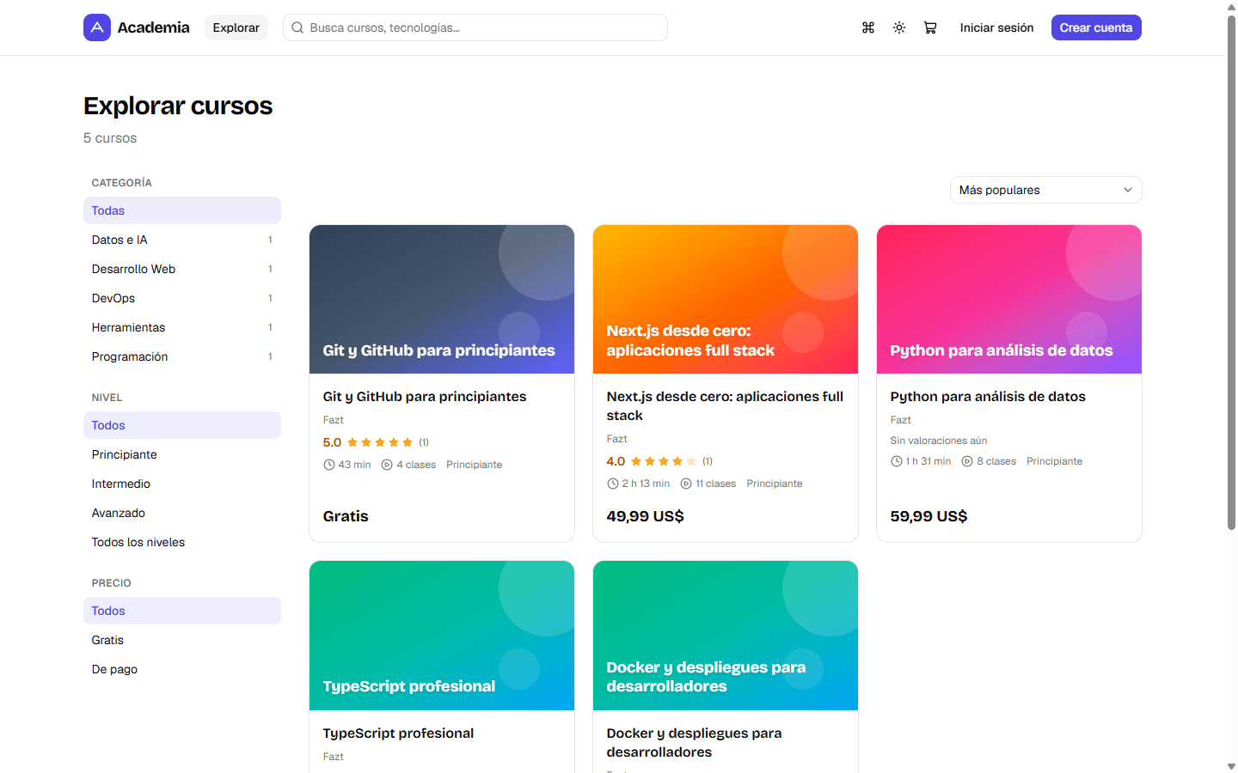Viewport: 1238px width, 773px height.
Task: Open the Git y GitHub course thumbnail
Action: coord(442,299)
